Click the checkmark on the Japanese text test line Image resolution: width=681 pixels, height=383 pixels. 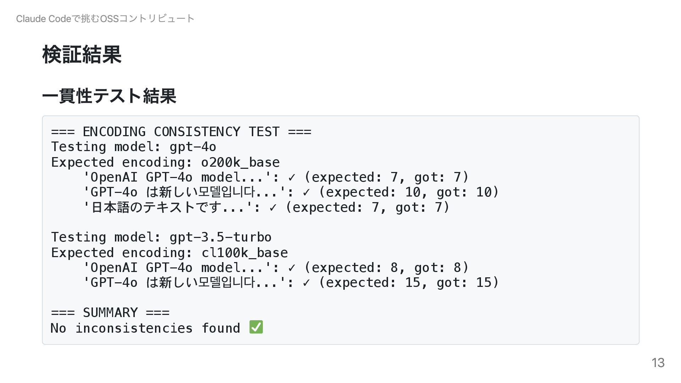tap(273, 208)
